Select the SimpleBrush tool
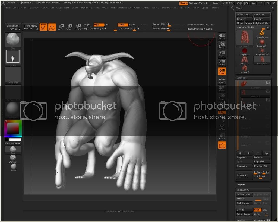 pos(262,34)
